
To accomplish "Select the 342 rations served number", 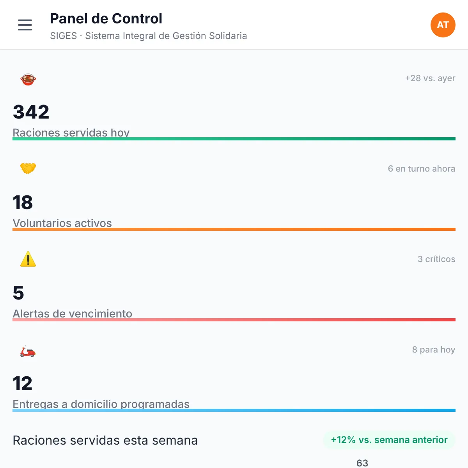I will [x=31, y=112].
